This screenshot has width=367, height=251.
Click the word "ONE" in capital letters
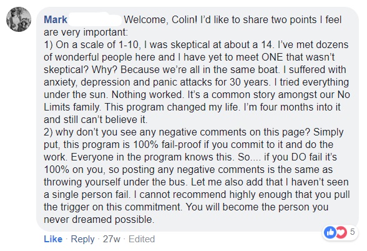coord(272,57)
